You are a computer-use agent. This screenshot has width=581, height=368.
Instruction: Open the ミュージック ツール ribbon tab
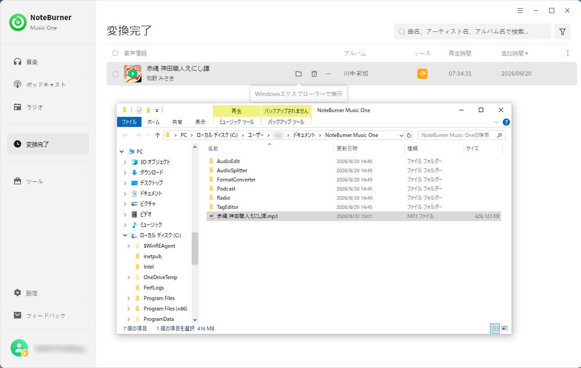click(x=236, y=122)
